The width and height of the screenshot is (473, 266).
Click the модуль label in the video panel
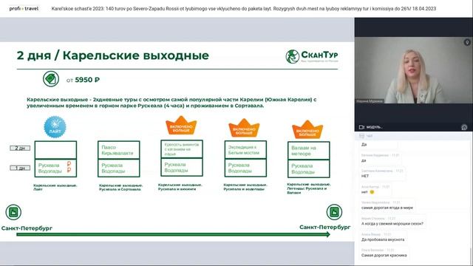click(375, 127)
